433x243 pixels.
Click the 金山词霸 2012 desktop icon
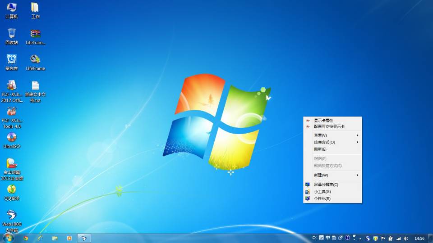12,164
